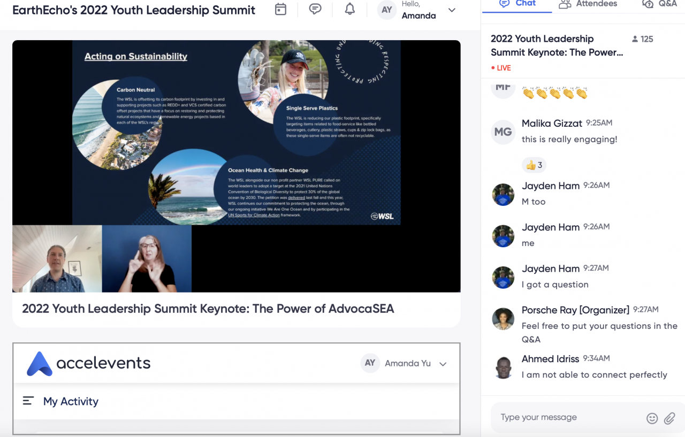Click the AY avatar in top header

(387, 10)
